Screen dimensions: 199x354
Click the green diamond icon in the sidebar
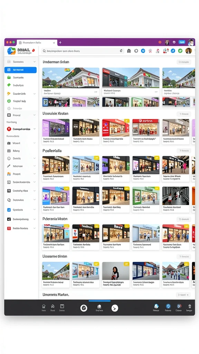coord(9,85)
